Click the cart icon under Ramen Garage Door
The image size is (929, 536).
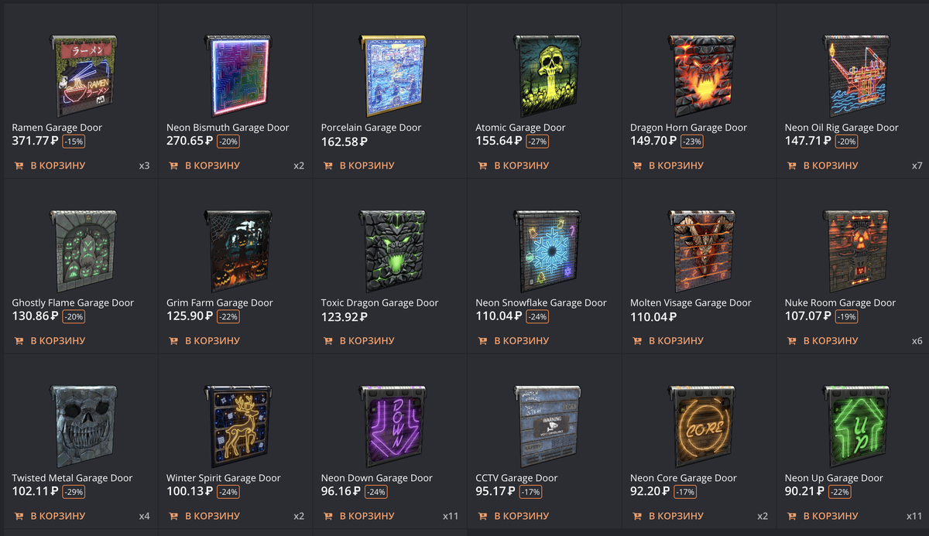[x=19, y=166]
